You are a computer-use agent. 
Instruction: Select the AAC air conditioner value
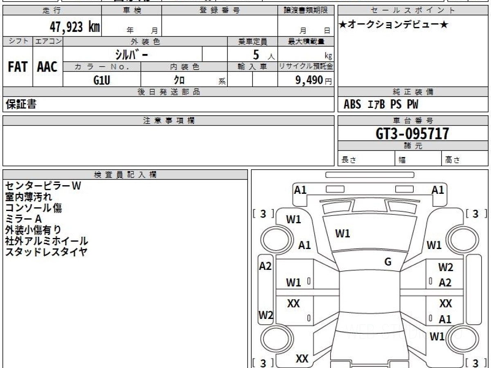point(47,67)
